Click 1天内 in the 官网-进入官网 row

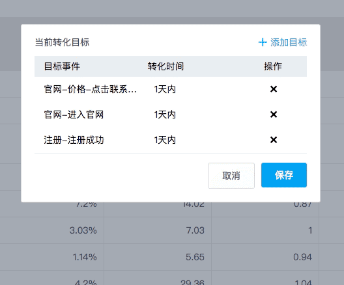click(x=165, y=115)
